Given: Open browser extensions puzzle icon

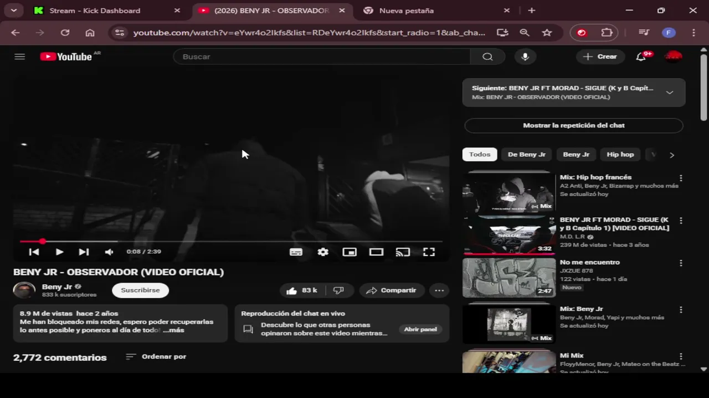Looking at the screenshot, I should pos(607,33).
